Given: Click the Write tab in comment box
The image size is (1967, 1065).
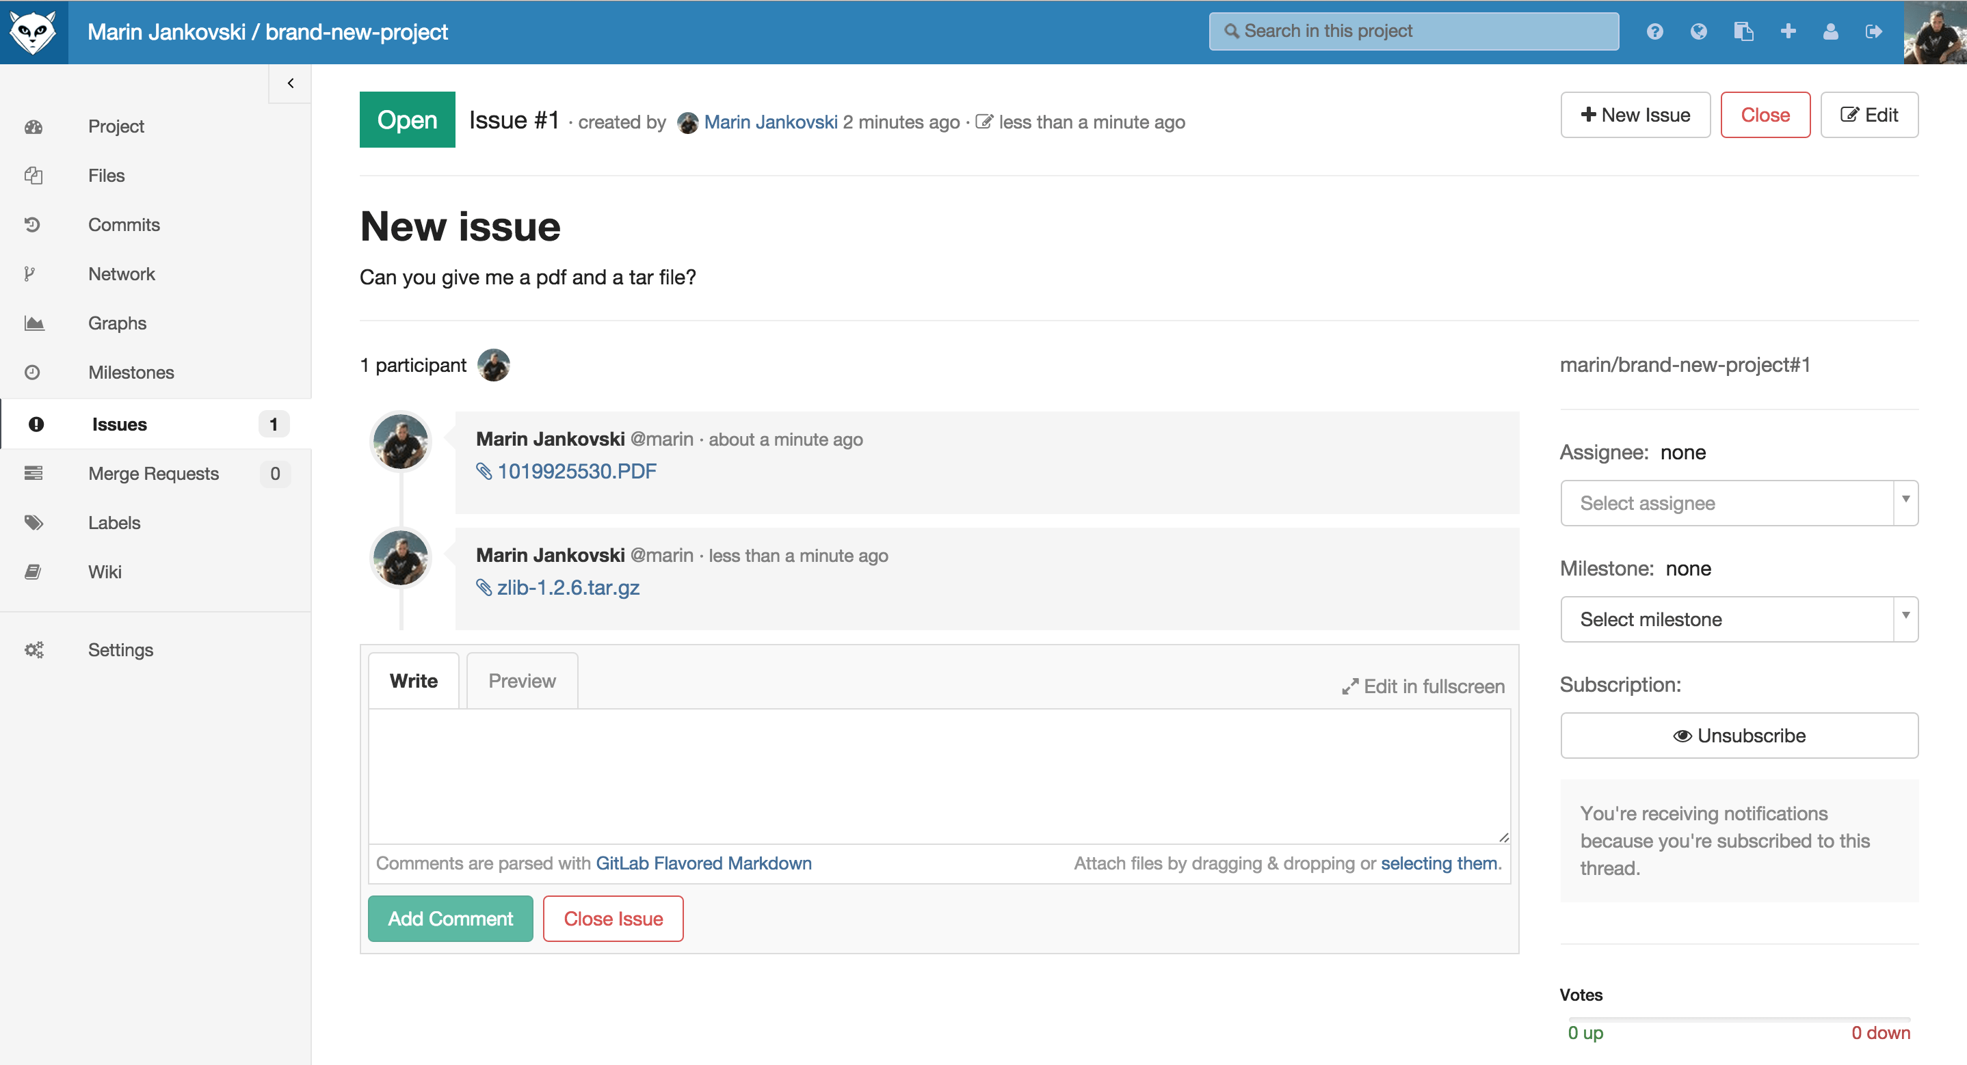Looking at the screenshot, I should pyautogui.click(x=412, y=681).
